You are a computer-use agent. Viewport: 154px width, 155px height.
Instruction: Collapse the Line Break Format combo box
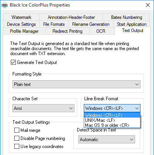click(112, 108)
